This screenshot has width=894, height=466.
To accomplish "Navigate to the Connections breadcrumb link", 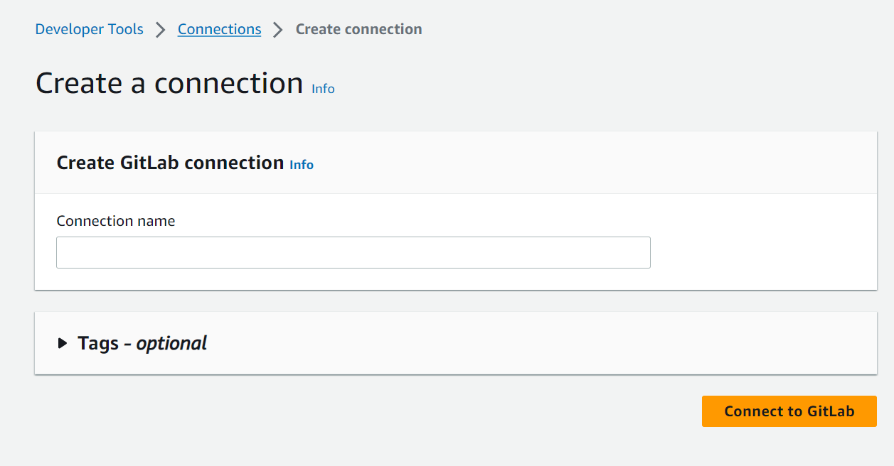I will click(219, 29).
